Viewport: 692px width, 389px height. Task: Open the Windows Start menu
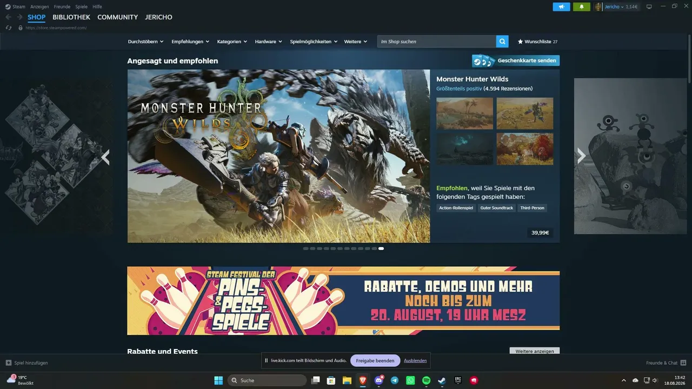218,380
